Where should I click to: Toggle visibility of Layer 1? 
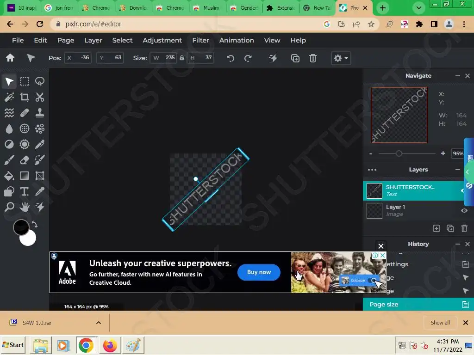click(464, 210)
